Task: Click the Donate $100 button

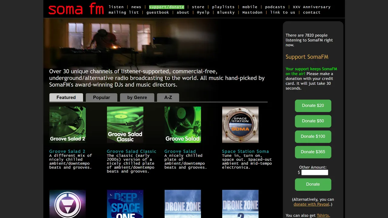Action: coord(313,137)
